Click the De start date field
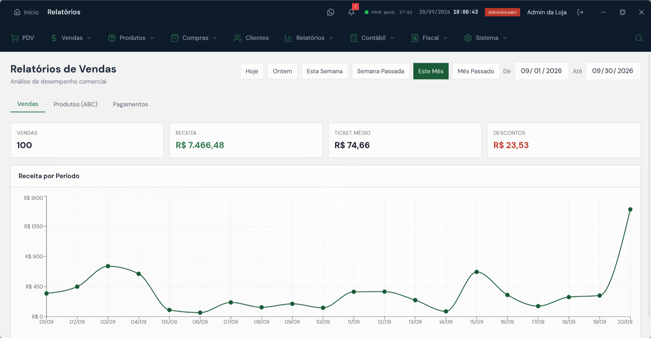This screenshot has width=651, height=338. (541, 71)
